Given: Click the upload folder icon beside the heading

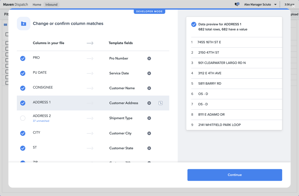Looking at the screenshot, I should click(23, 24).
